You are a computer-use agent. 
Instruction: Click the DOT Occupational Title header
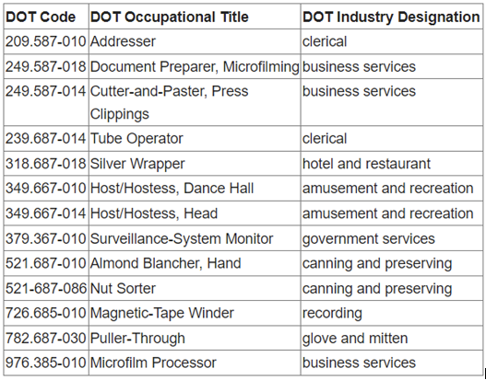click(x=170, y=17)
